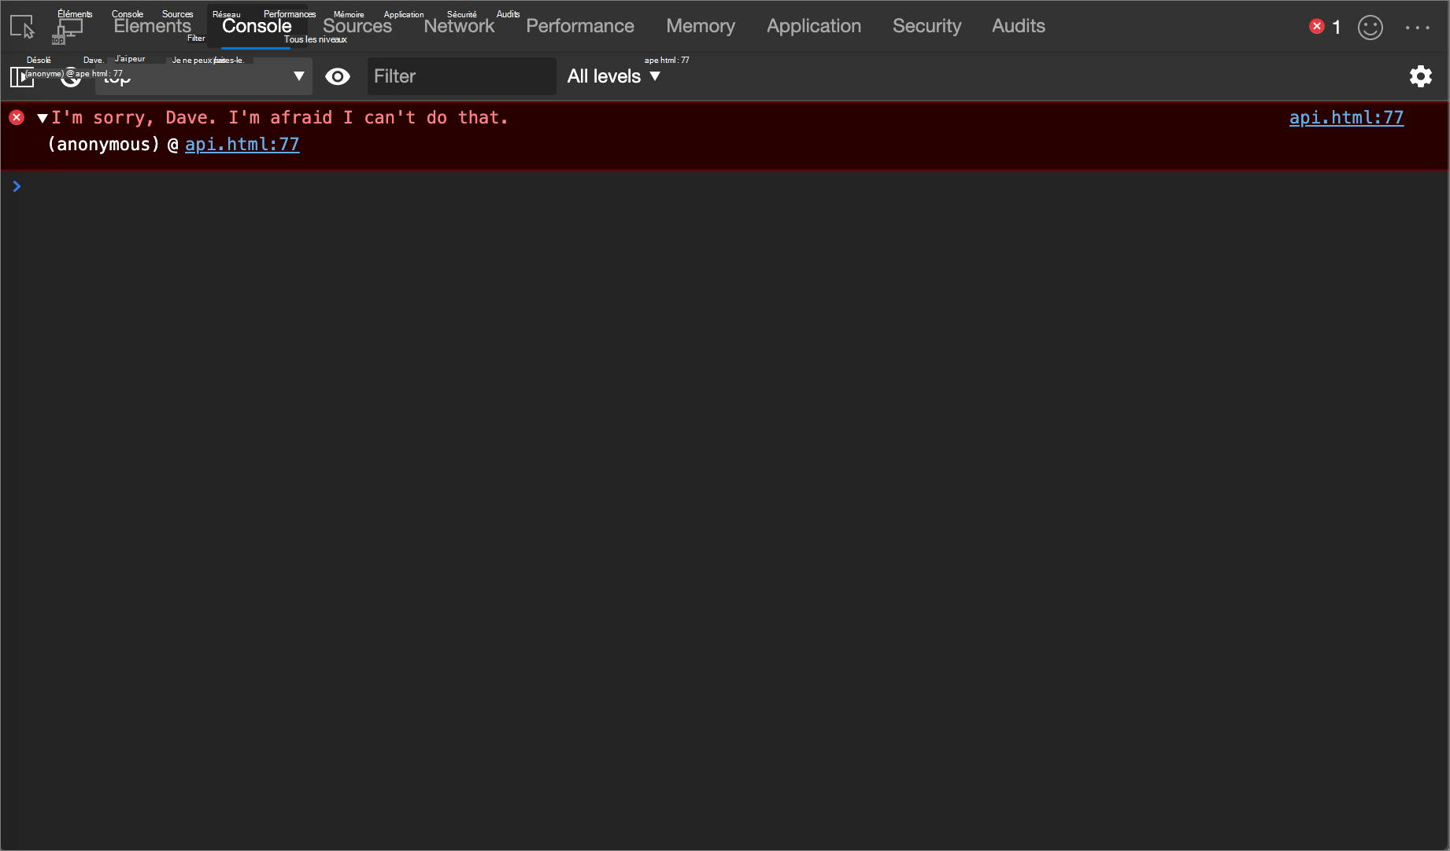Click the anonymous stack frame api.html:77 link
This screenshot has width=1450, height=851.
pos(242,145)
